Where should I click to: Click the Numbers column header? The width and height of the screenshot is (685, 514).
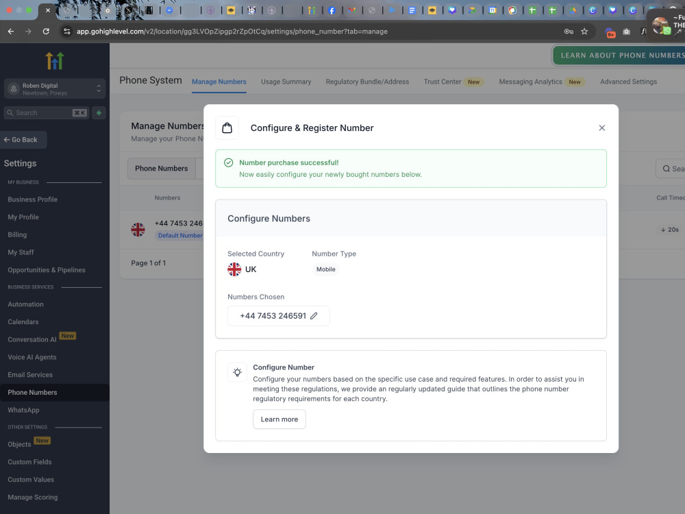click(167, 198)
